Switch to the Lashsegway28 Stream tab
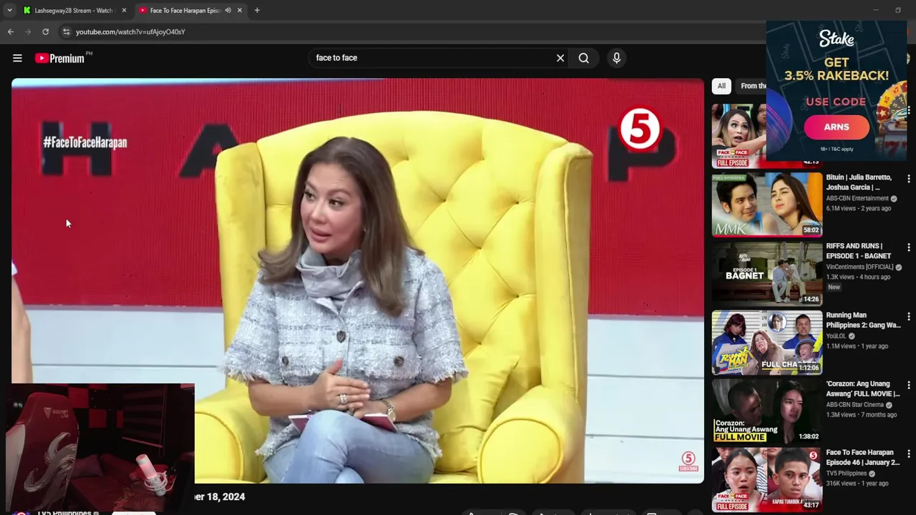The image size is (916, 515). pyautogui.click(x=74, y=10)
